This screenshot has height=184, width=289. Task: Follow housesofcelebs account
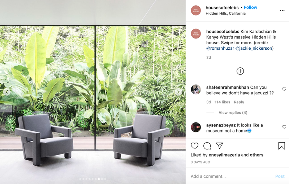tap(250, 7)
